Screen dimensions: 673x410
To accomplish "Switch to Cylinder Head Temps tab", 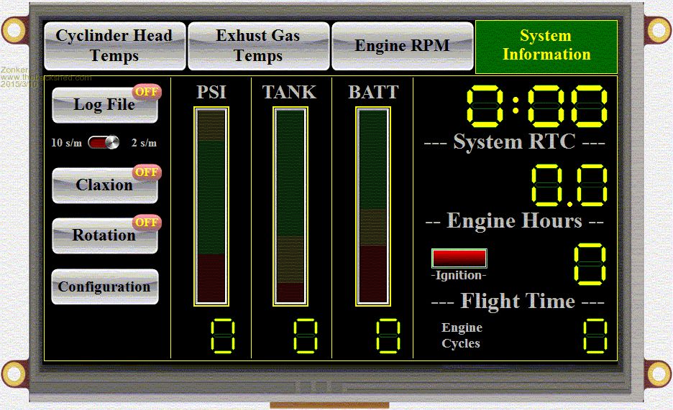I will pos(115,45).
